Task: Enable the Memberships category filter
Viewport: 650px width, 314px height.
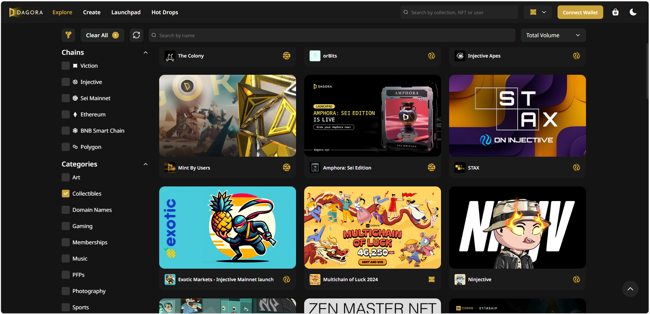Action: point(66,242)
